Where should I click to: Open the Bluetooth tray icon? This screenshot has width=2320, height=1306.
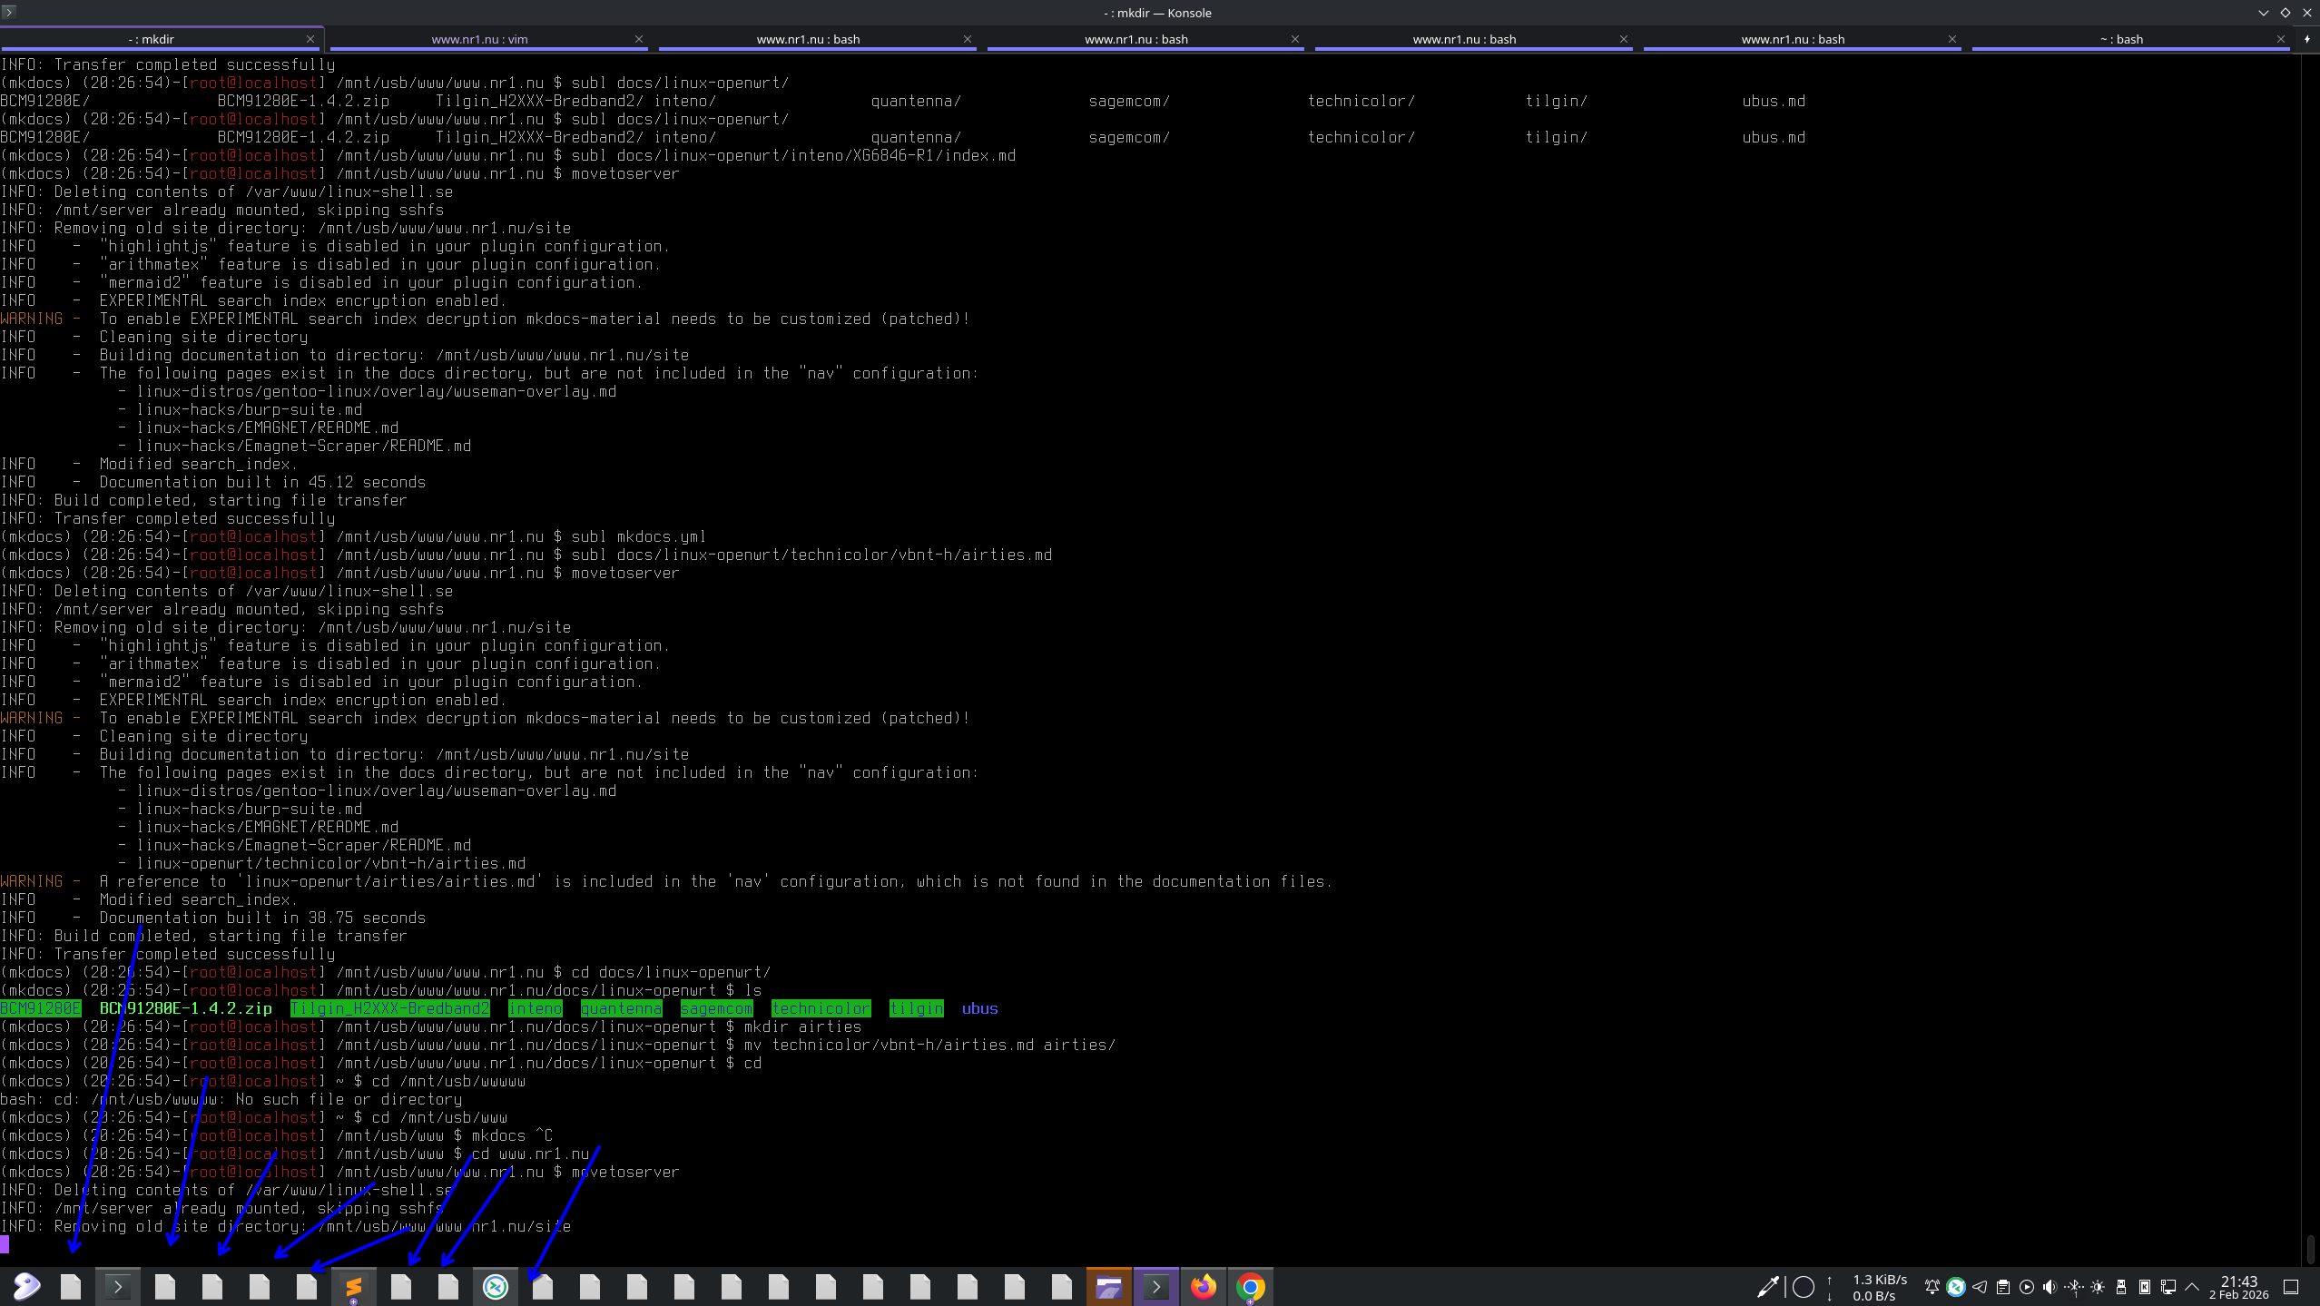click(2074, 1287)
